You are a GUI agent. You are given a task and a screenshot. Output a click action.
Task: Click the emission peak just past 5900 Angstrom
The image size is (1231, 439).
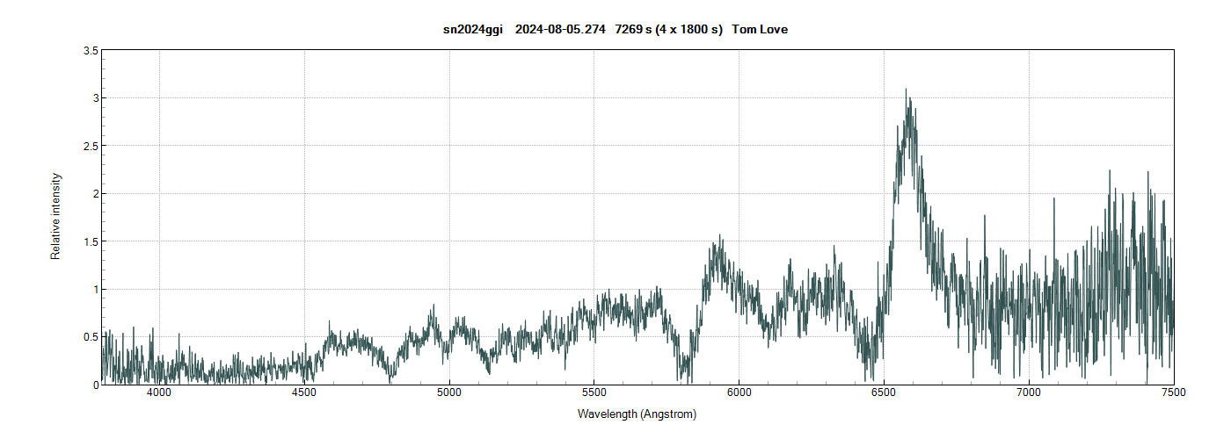720,239
